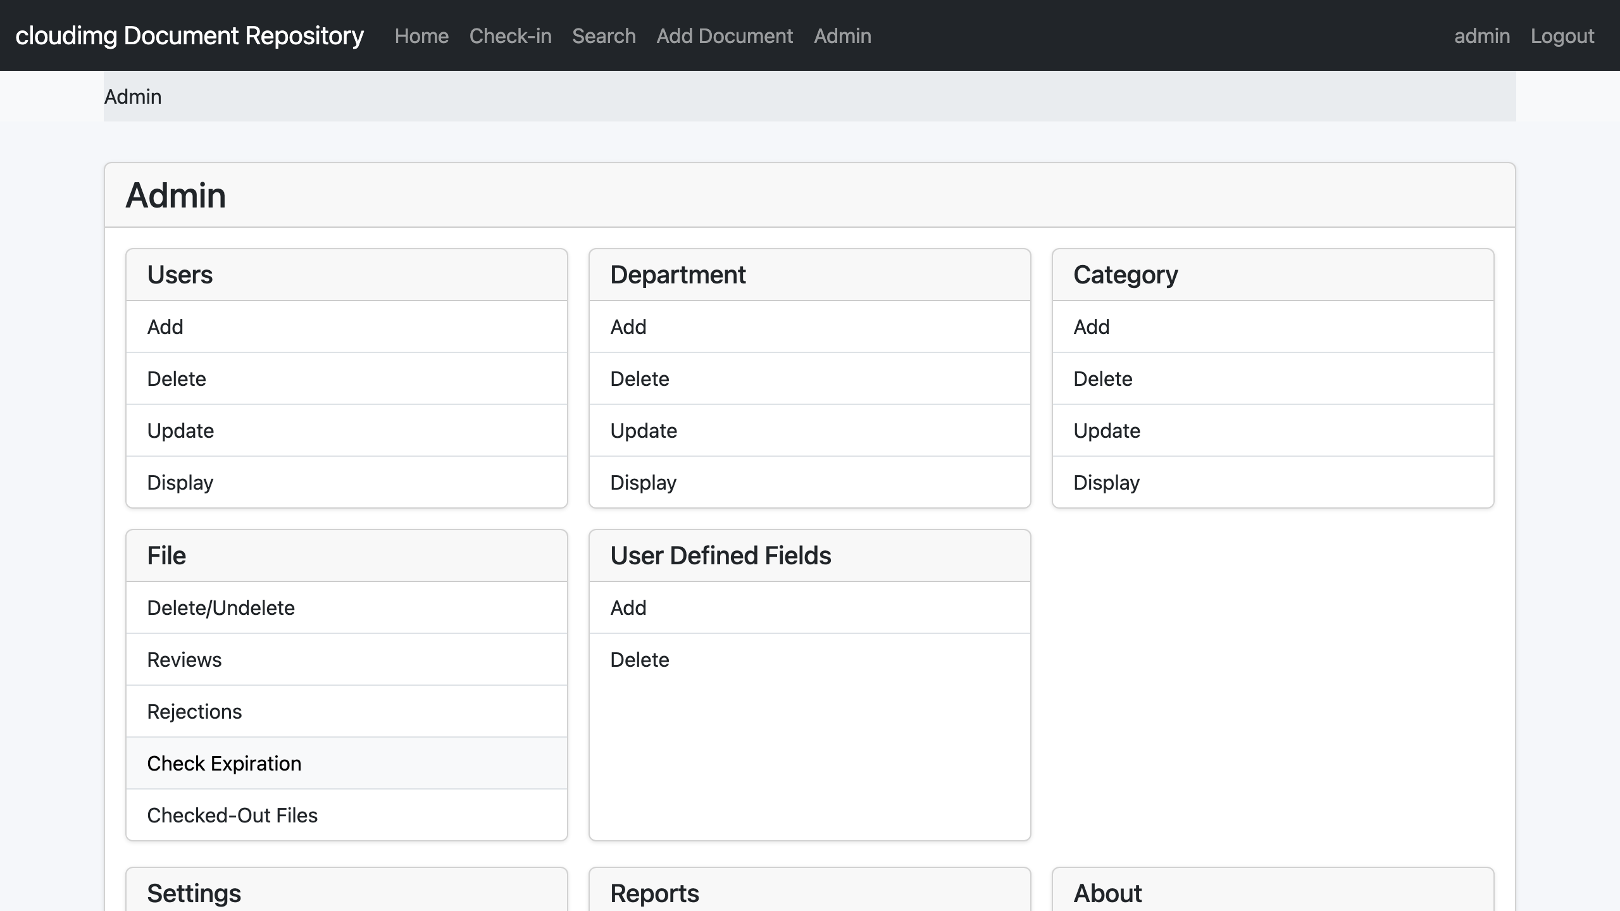Screen dimensions: 1620x911
Task: View Checked-Out Files
Action: click(x=347, y=815)
